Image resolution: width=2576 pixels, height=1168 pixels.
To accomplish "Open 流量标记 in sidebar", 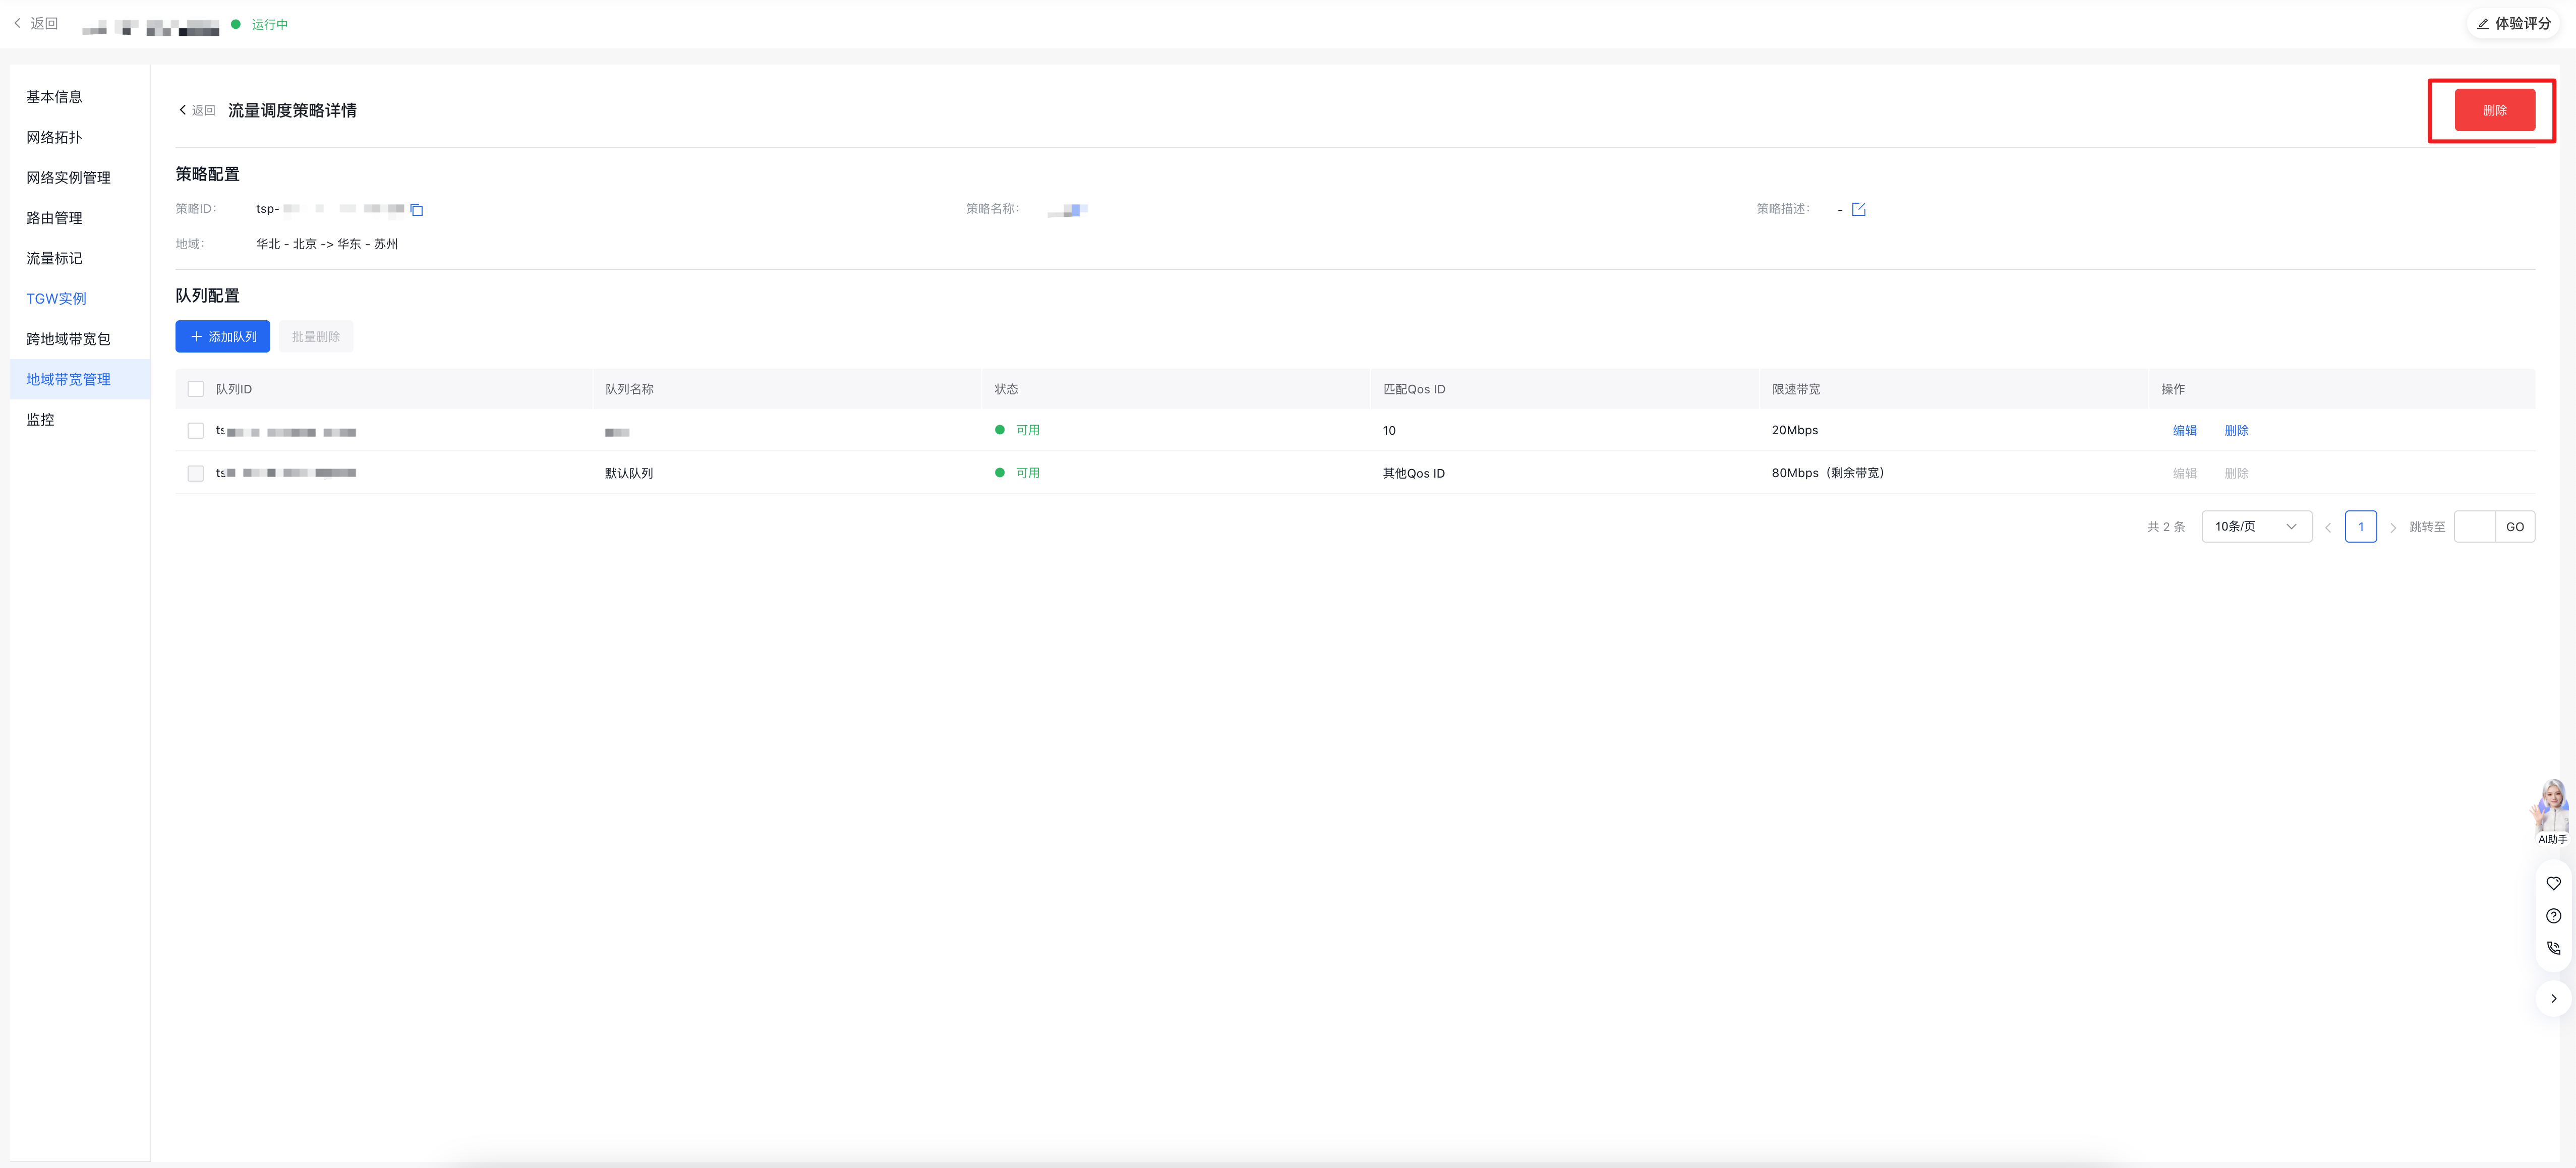I will click(54, 258).
